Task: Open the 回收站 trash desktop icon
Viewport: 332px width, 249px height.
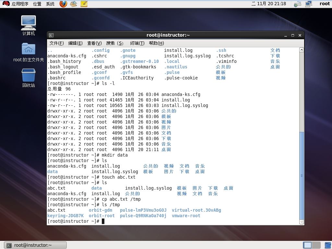Action: click(29, 78)
